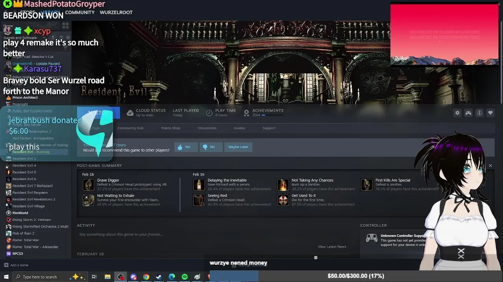
Task: Click Grave Digger achievement icon
Action: (88, 184)
